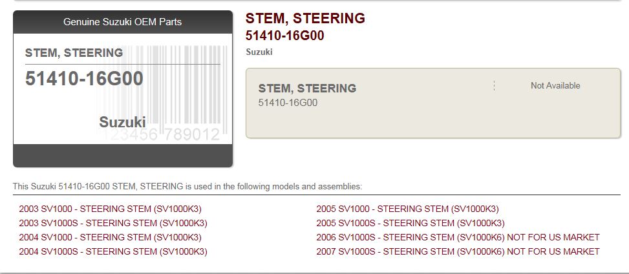Click the dark red STEM, STEERING page title
Screen dimensions: 629x274
(x=305, y=18)
